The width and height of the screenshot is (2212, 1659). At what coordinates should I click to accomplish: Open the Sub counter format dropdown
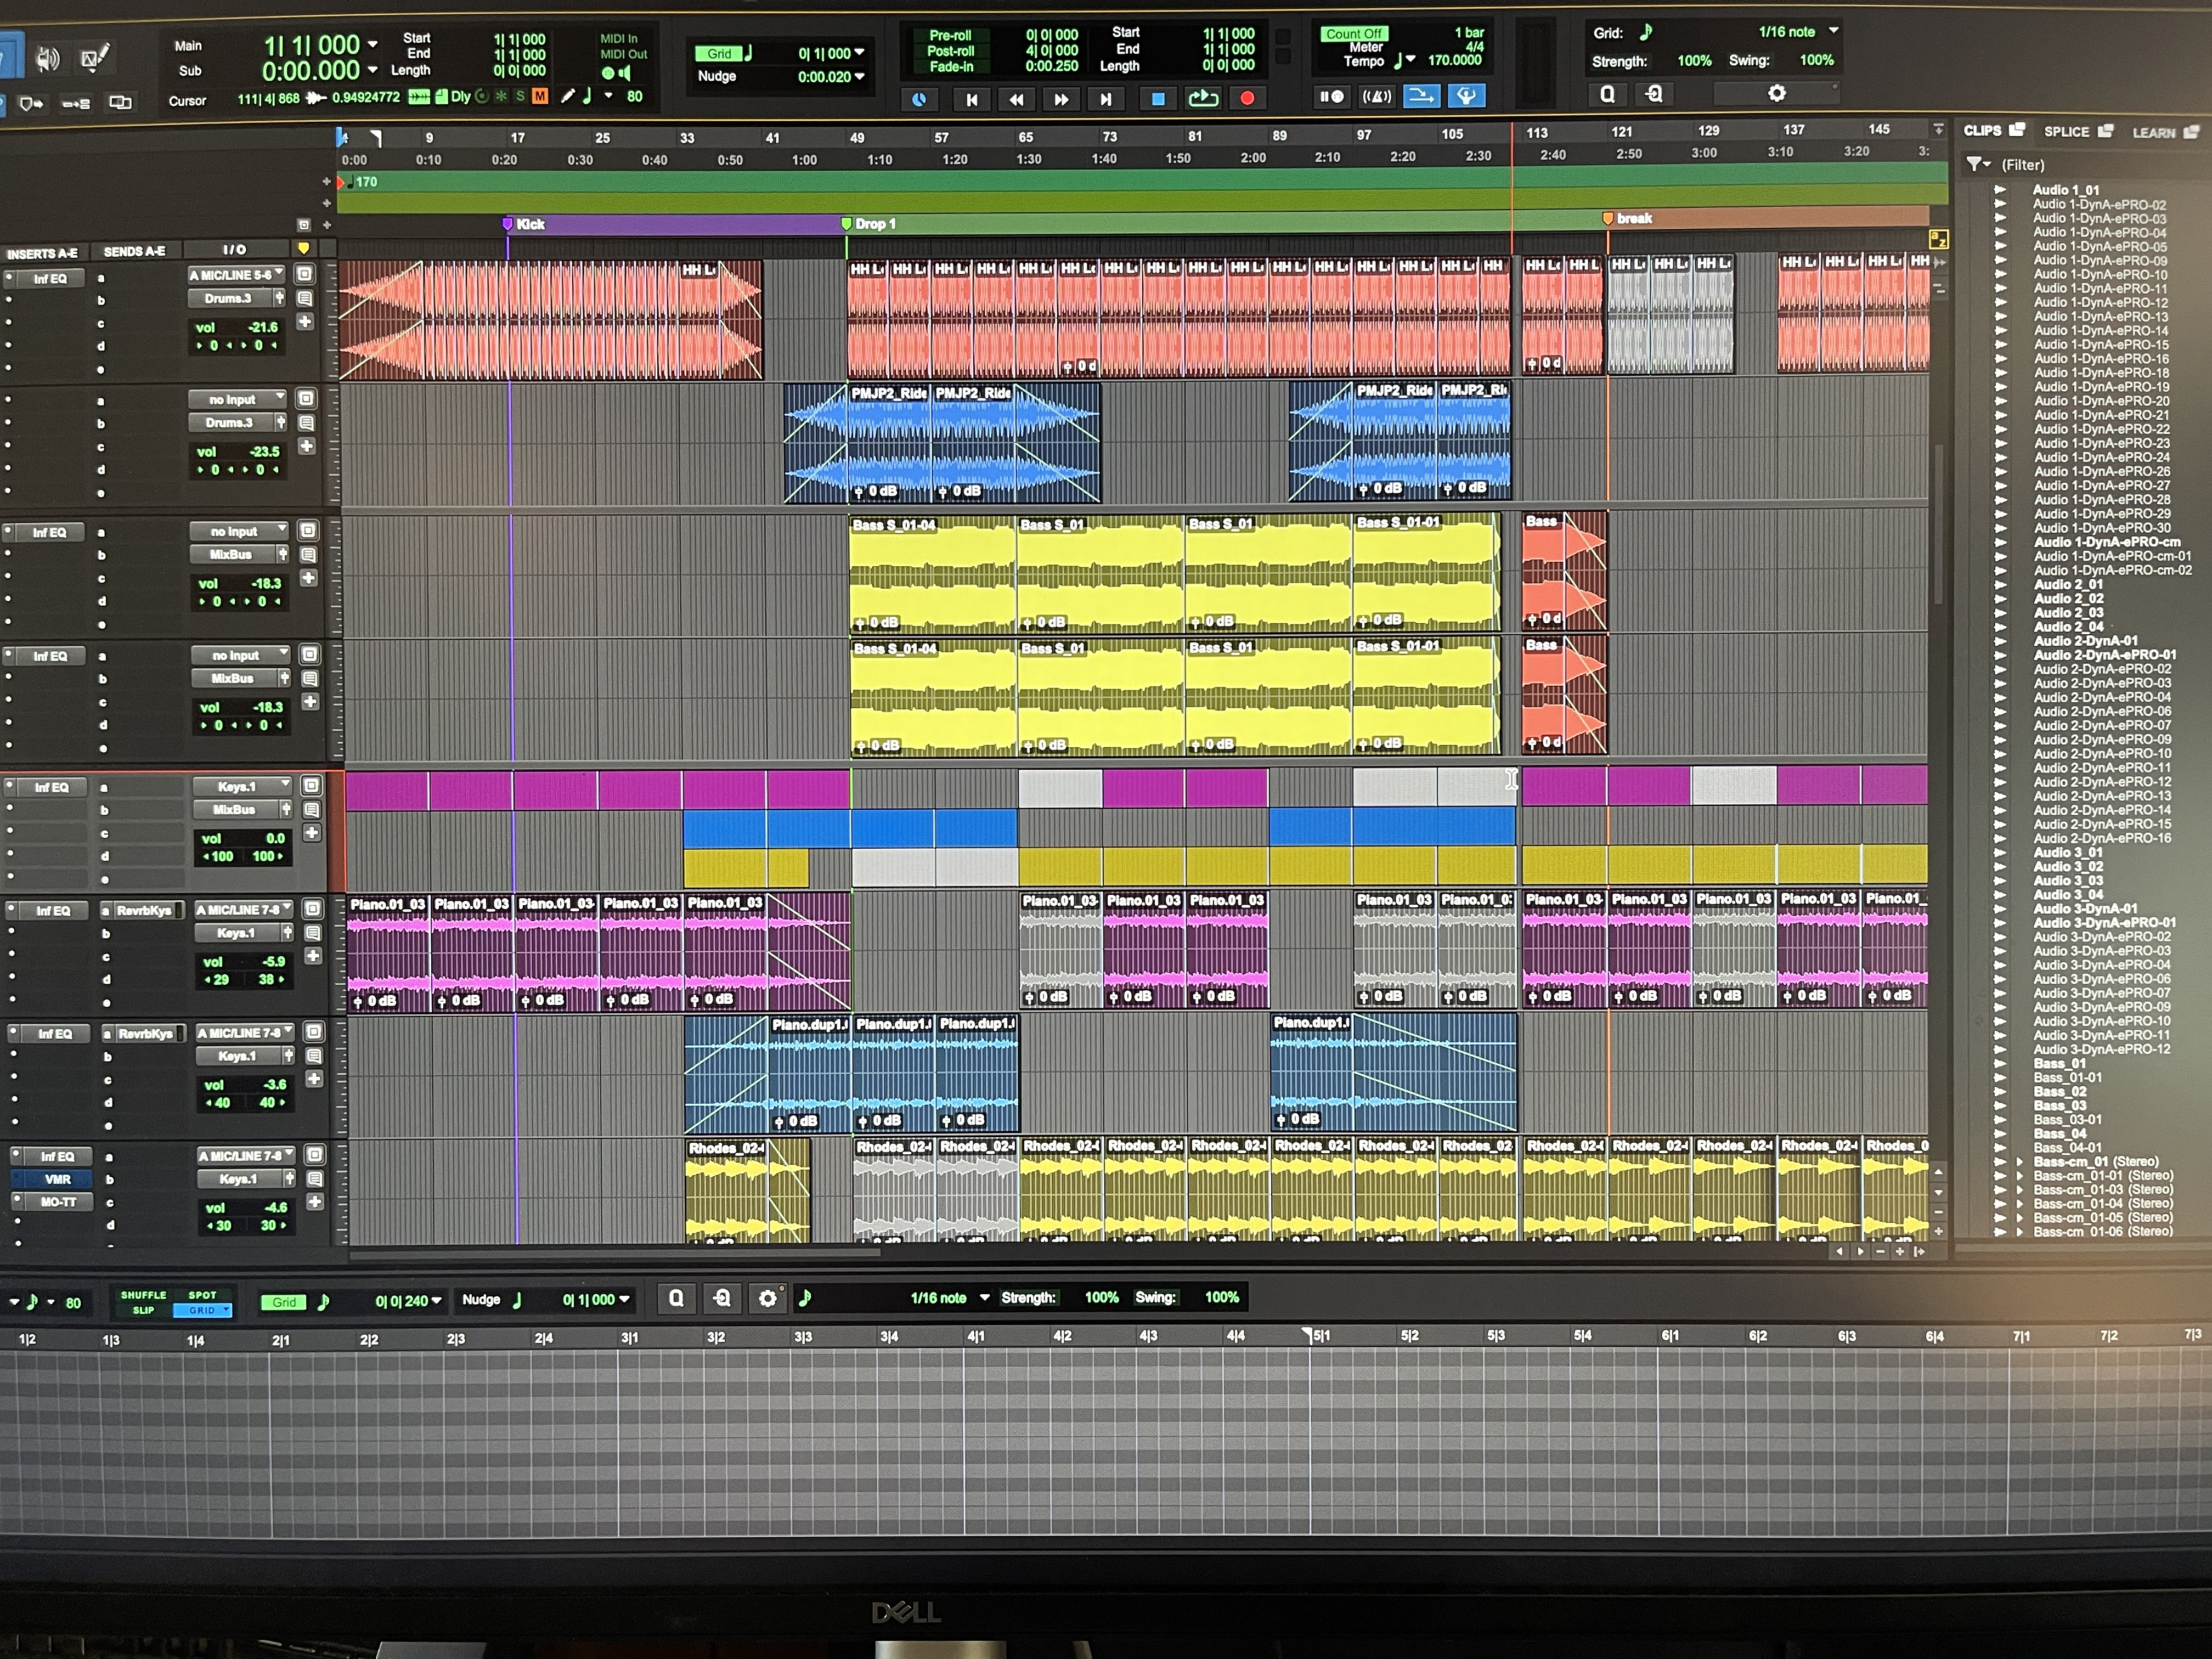(373, 70)
